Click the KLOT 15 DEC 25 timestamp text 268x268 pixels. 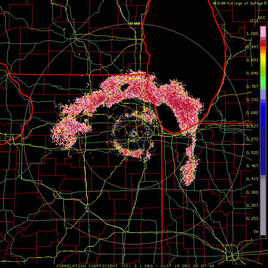coord(188,266)
